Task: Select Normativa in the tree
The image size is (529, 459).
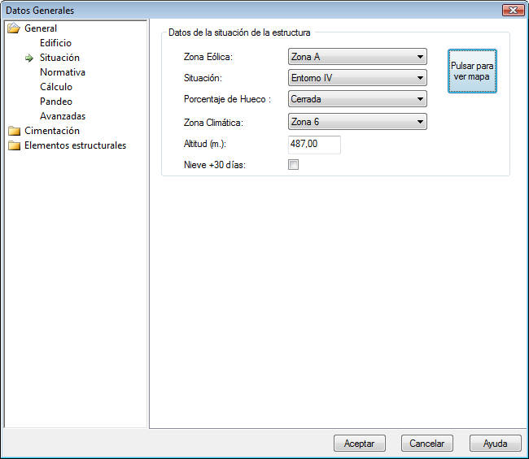Action: (x=63, y=72)
